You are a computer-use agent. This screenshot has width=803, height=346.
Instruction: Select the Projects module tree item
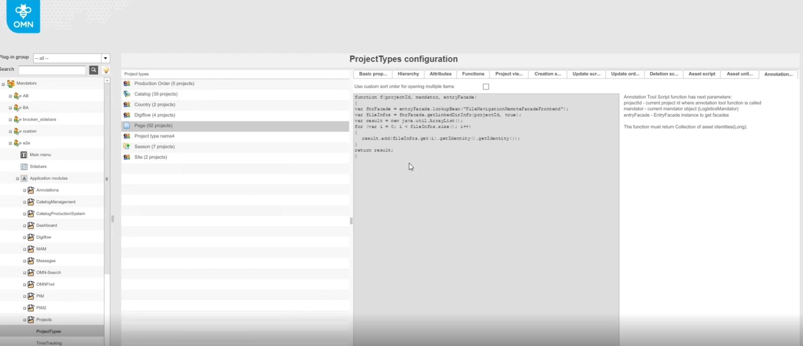44,320
